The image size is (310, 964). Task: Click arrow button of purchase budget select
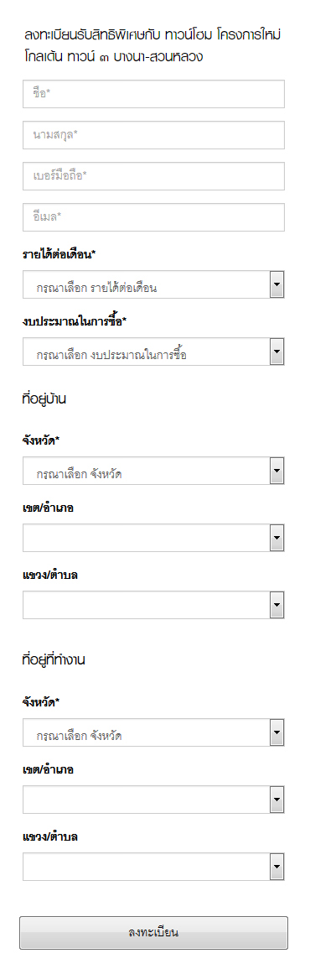click(x=276, y=352)
